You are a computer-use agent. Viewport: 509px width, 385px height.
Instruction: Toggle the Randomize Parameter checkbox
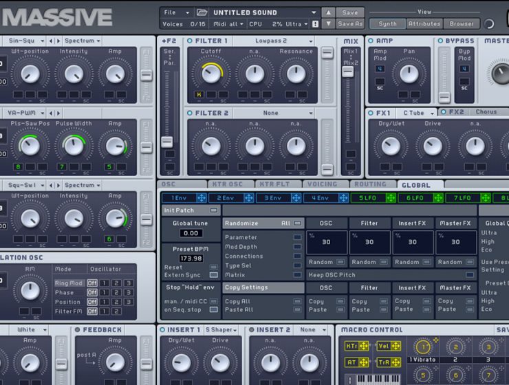coord(297,237)
